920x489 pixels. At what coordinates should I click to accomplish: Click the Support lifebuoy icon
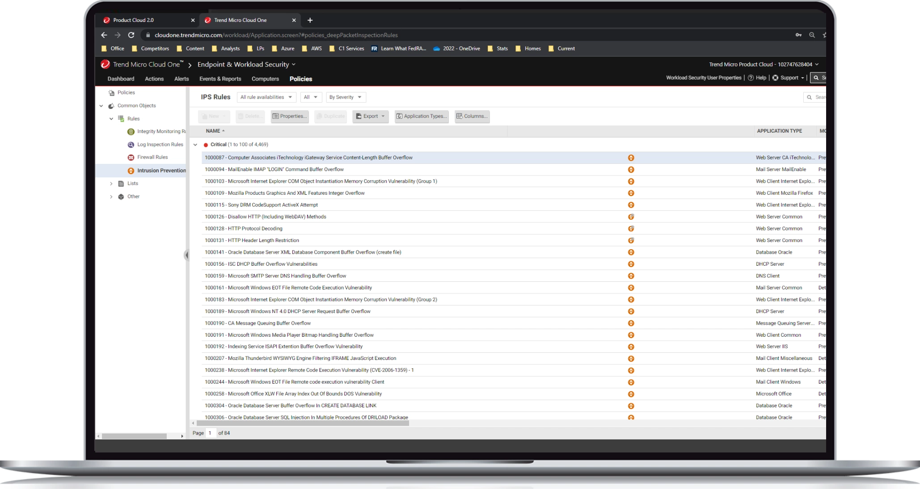coord(775,78)
